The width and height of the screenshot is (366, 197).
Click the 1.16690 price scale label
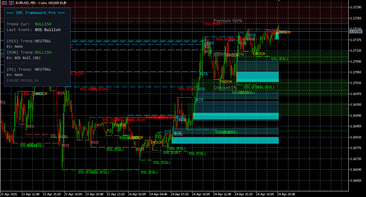[356, 170]
